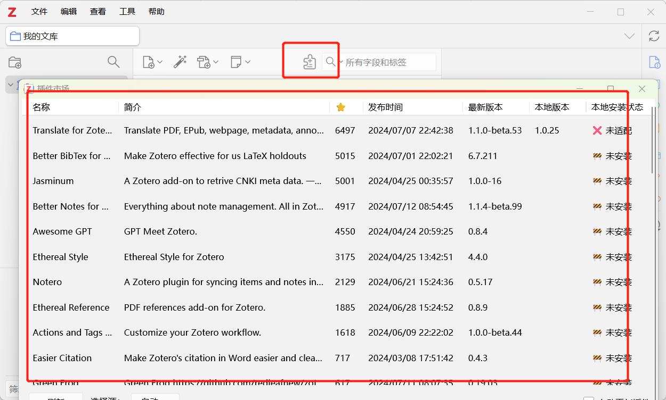666x400 pixels.
Task: Sort plugins by the 发布时间 column header
Action: [x=385, y=107]
